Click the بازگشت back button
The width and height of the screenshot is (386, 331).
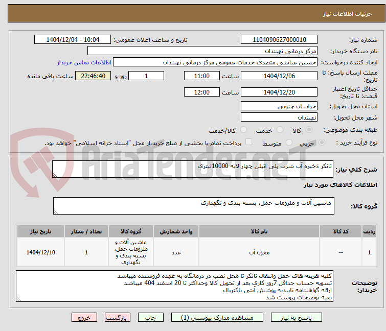click(x=118, y=318)
